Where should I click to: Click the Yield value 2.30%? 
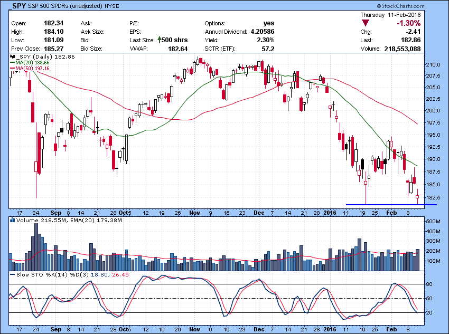[x=266, y=40]
